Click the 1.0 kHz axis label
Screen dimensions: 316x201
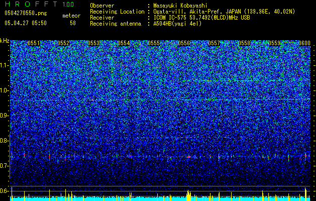[5, 90]
